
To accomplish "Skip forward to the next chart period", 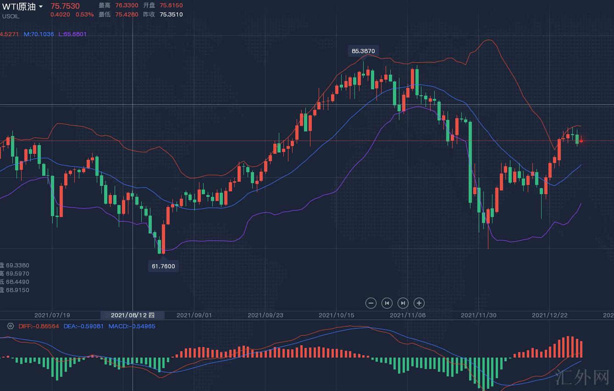I will point(403,303).
